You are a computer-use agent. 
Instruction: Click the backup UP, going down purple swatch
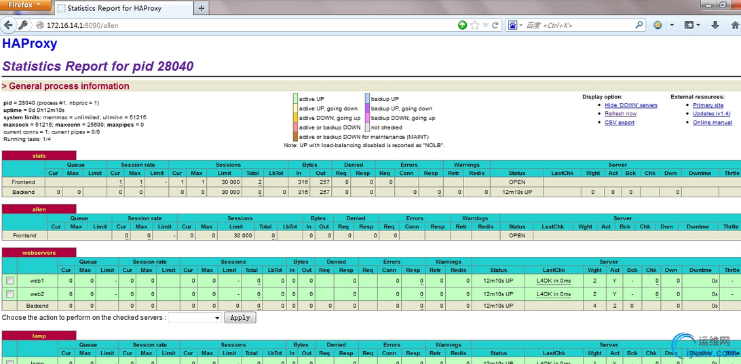click(x=366, y=108)
